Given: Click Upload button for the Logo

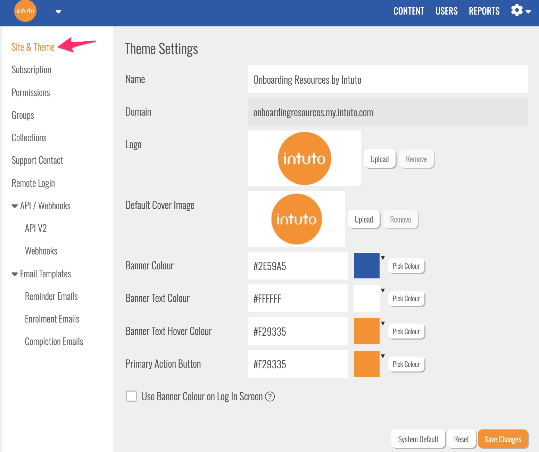Looking at the screenshot, I should pos(380,159).
